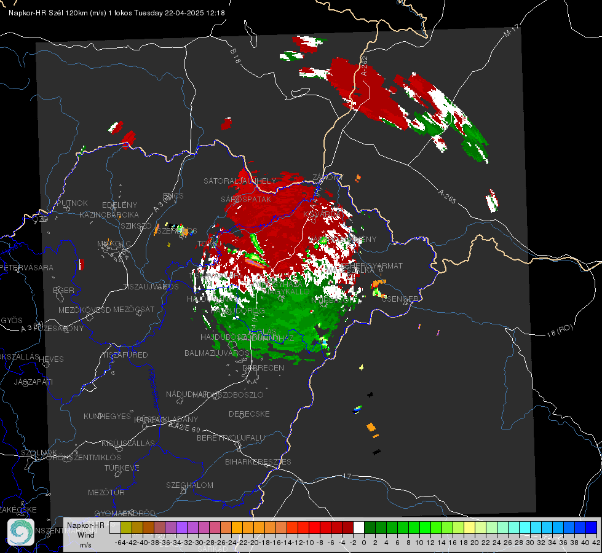The width and height of the screenshot is (602, 553).
Task: Click the JÁSZAPÁTI town label
Action: point(33,382)
